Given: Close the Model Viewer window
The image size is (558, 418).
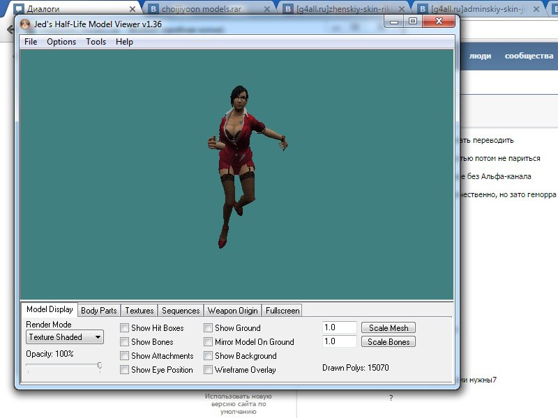Looking at the screenshot, I should [x=439, y=22].
